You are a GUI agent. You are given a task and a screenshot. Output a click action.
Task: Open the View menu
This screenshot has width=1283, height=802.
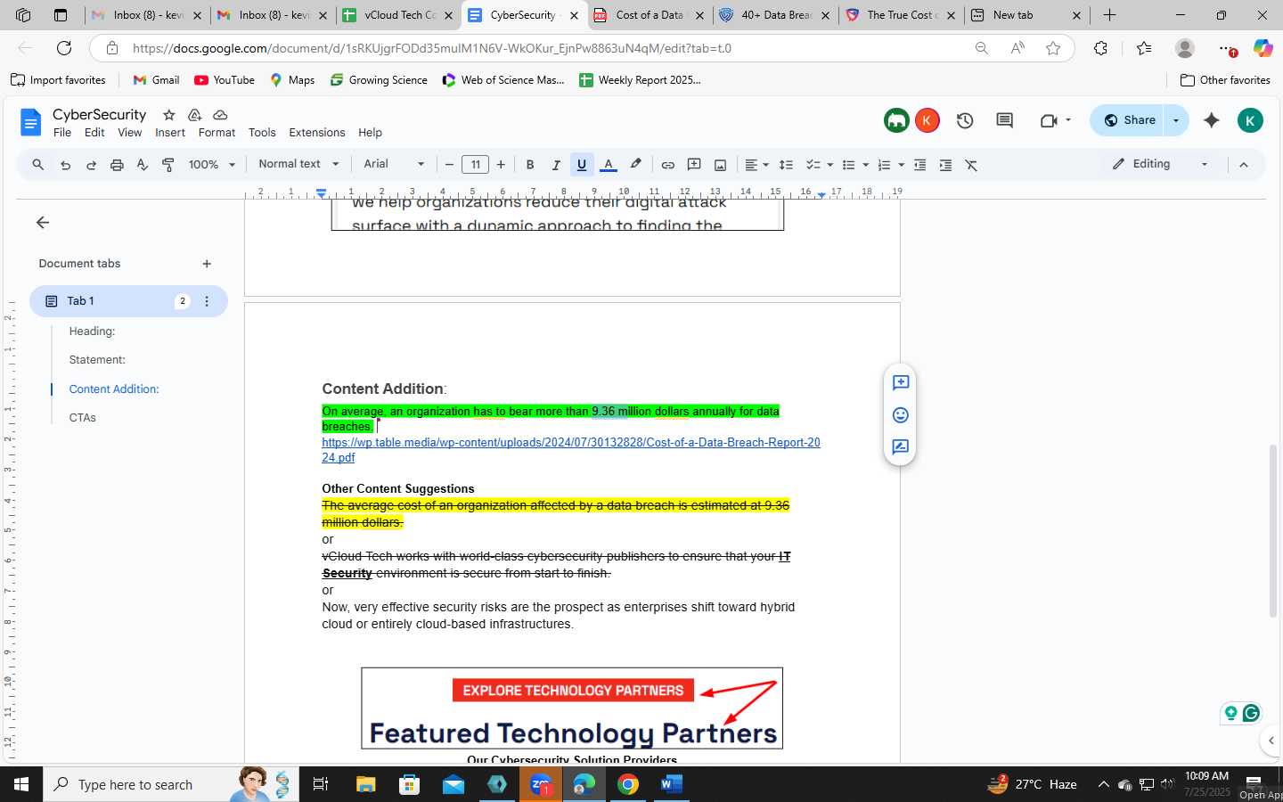(x=130, y=133)
